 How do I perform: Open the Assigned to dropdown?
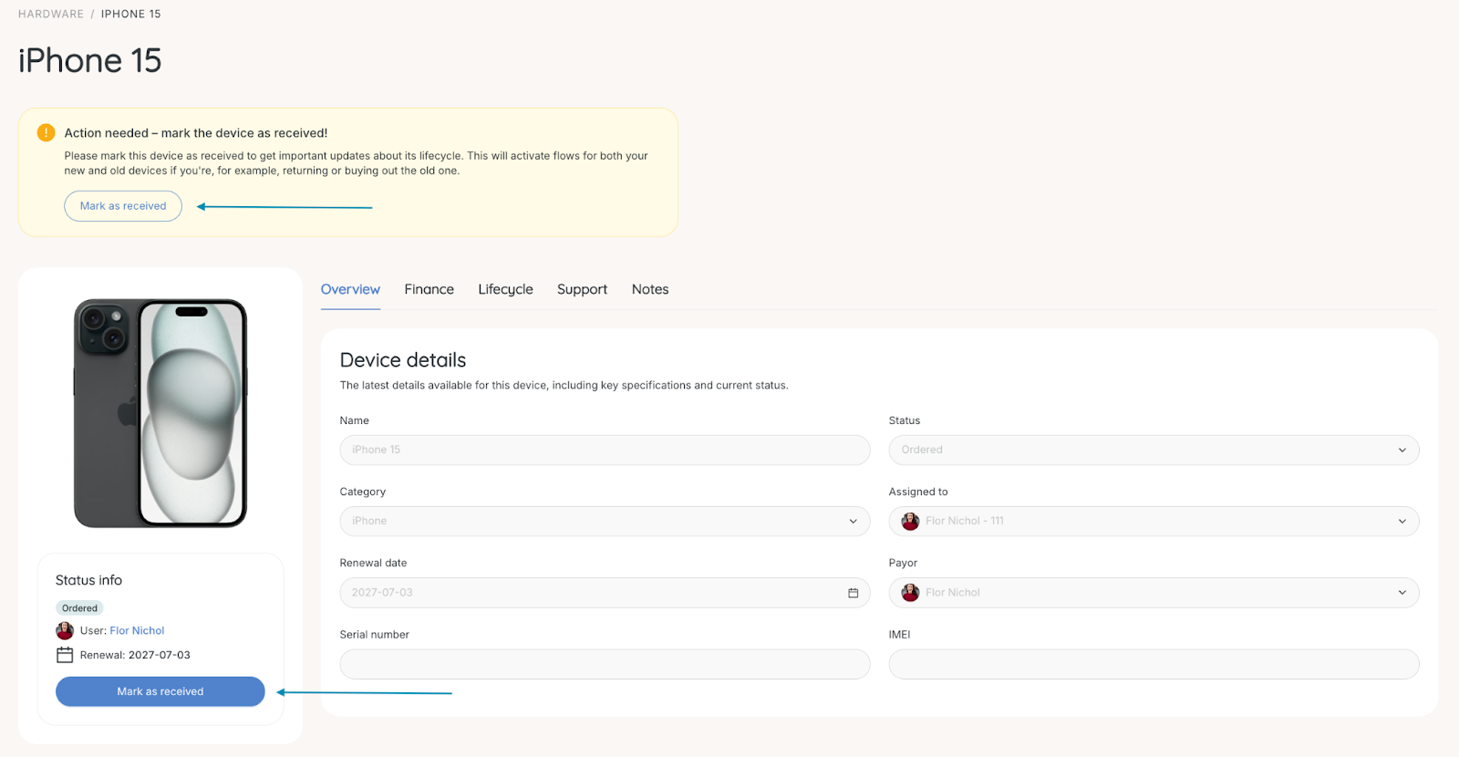[1154, 521]
